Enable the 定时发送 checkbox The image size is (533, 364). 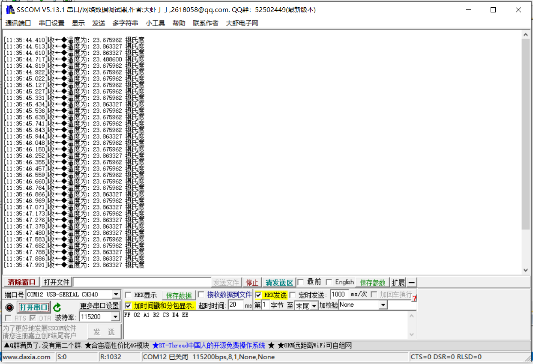tap(293, 295)
